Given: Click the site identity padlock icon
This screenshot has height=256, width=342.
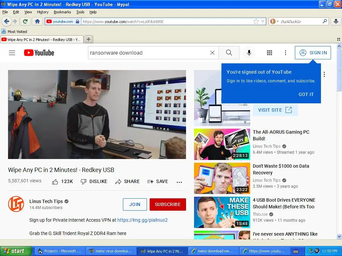Looking at the screenshot, I should pos(77,21).
